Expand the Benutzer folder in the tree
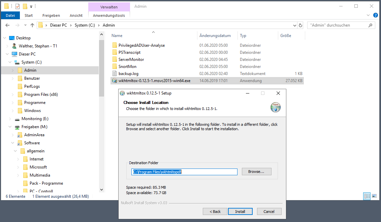Screen dimensions: 381x222 pos(13,78)
